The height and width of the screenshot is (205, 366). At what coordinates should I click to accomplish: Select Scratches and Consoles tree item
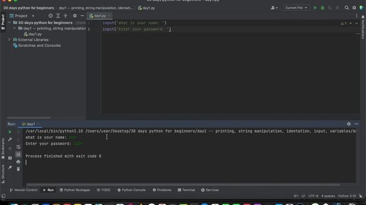[x=37, y=46]
